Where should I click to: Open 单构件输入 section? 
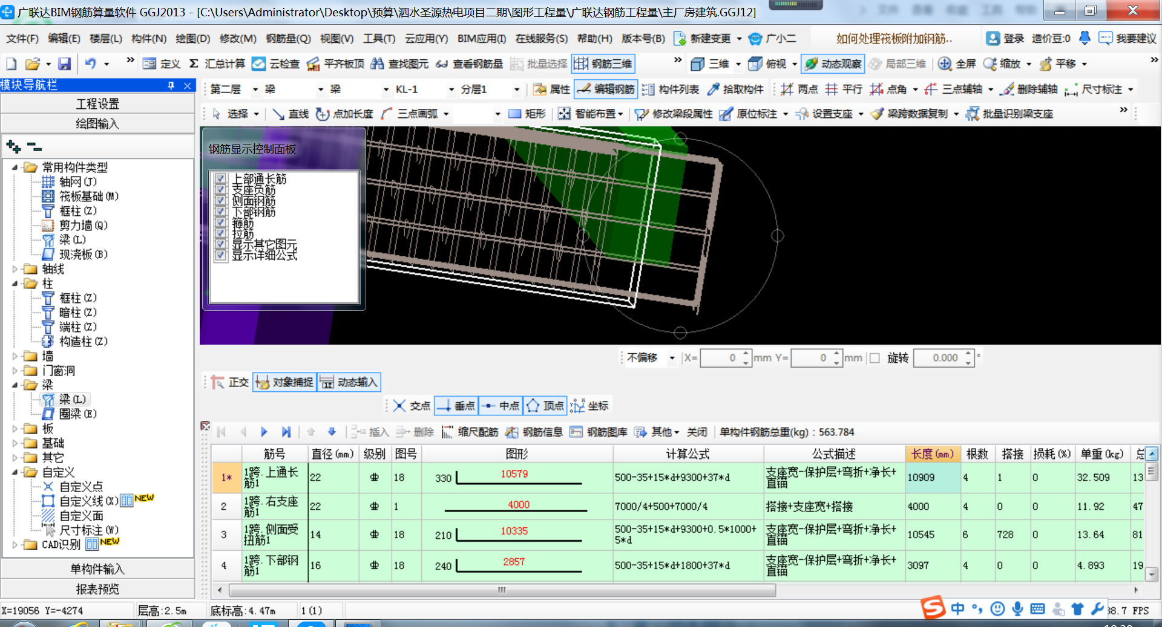click(x=97, y=569)
